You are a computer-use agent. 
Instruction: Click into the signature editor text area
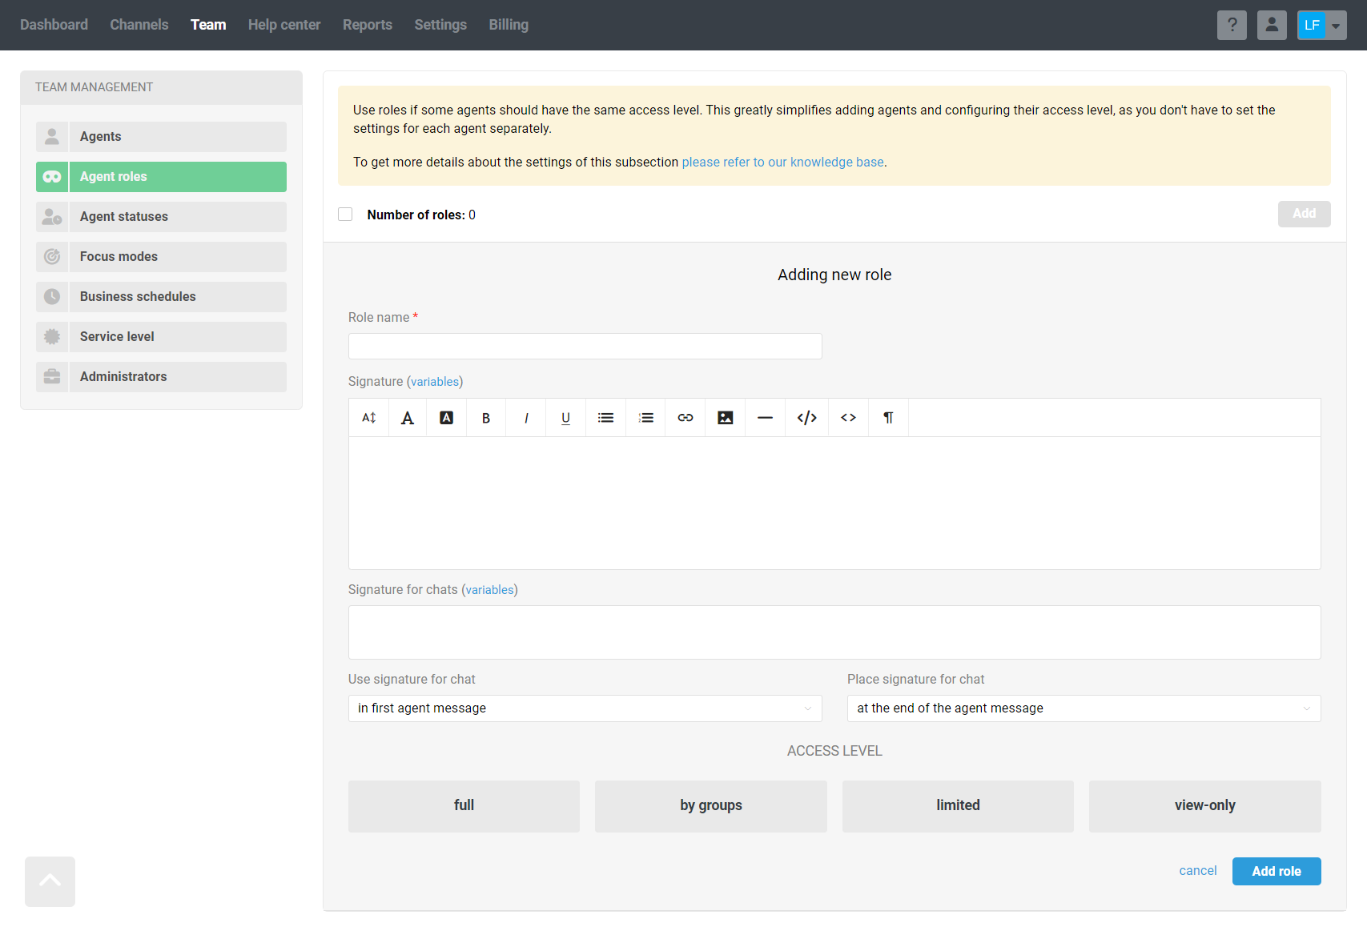(x=834, y=504)
